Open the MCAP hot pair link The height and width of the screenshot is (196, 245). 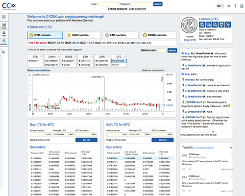(56, 43)
